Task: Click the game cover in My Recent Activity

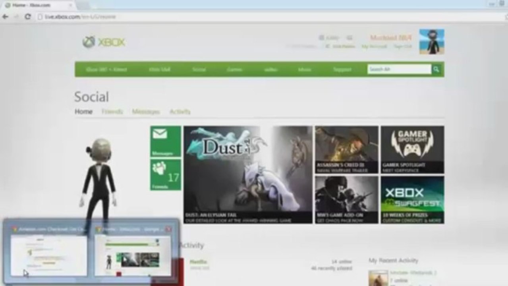Action: [378, 278]
